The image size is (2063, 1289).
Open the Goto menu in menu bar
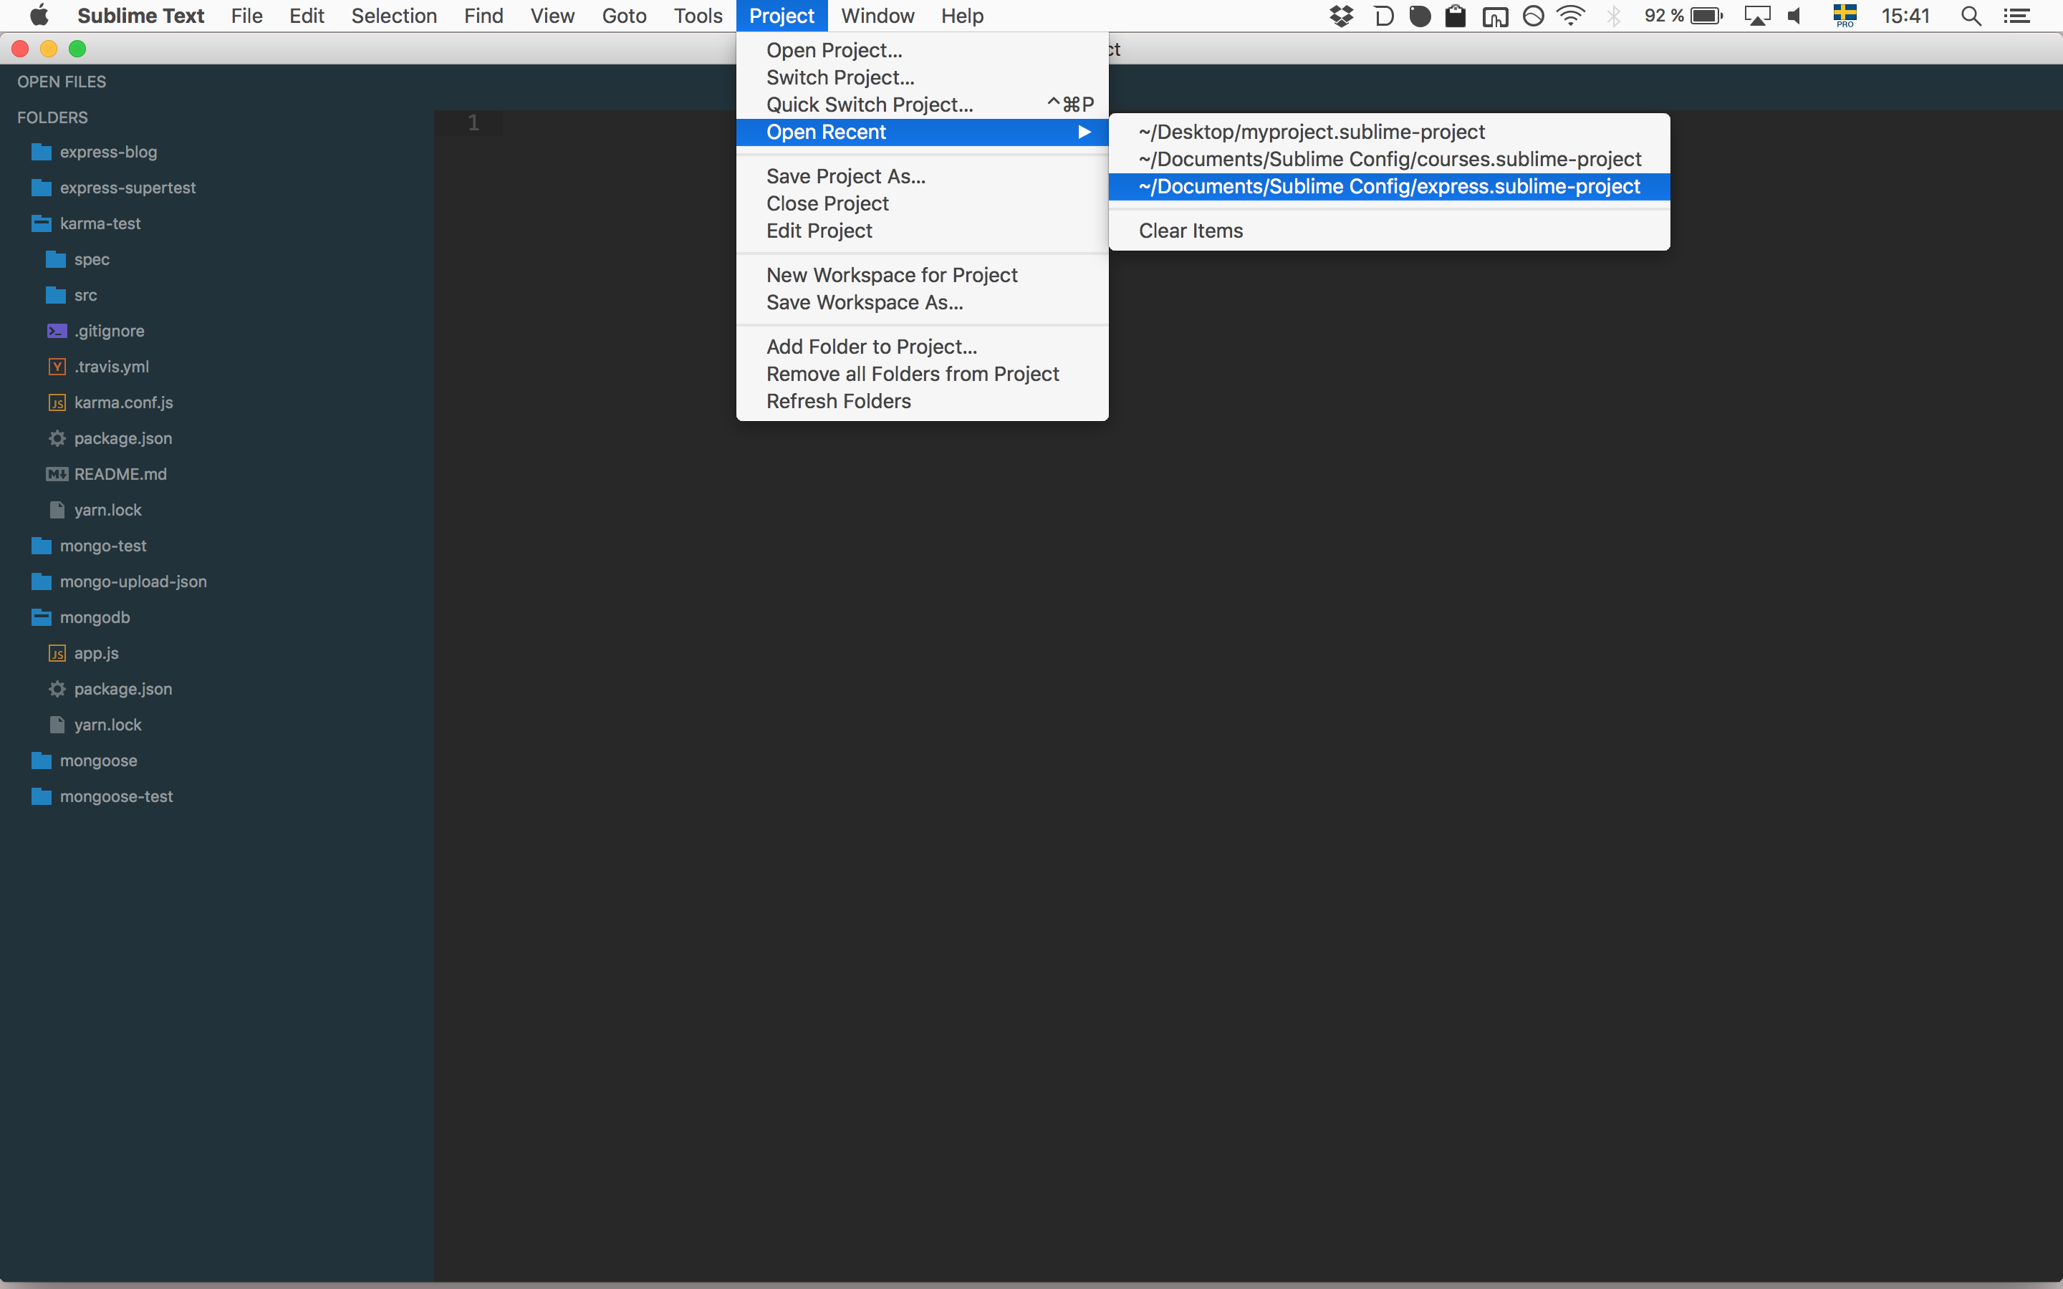(x=623, y=15)
